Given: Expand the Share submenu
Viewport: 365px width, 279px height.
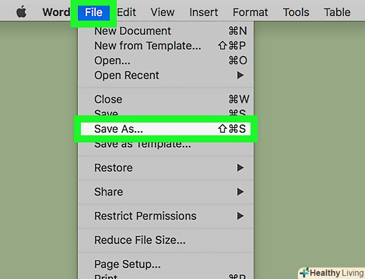Looking at the screenshot, I should (x=108, y=192).
